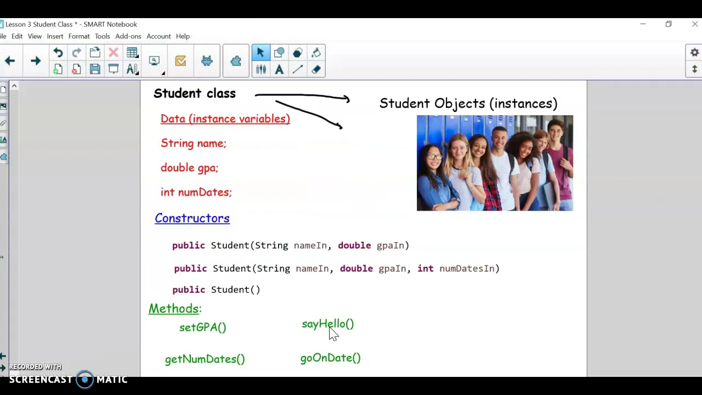The width and height of the screenshot is (702, 395).
Task: Delete the current page icon
Action: (x=76, y=69)
